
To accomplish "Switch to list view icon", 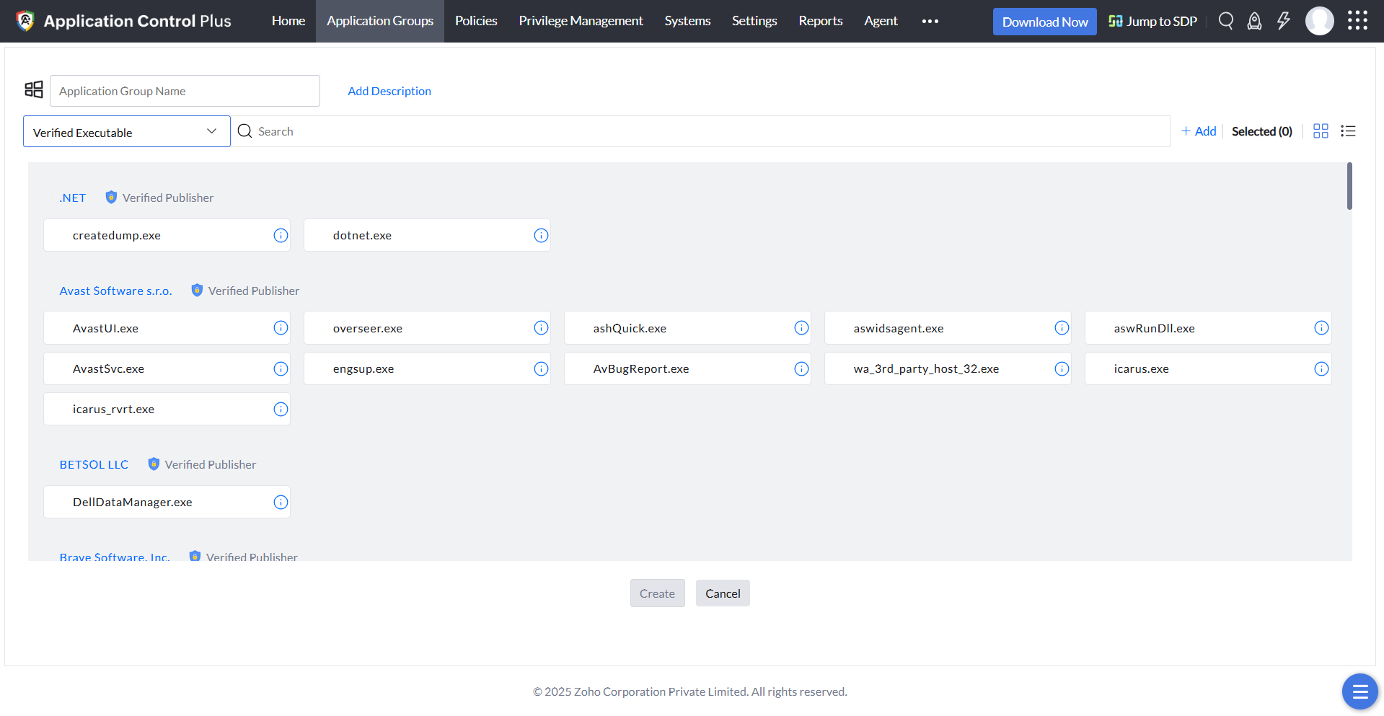I will tap(1348, 131).
